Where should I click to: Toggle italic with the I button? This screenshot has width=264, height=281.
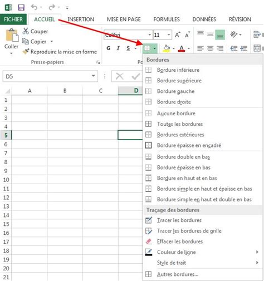click(118, 48)
